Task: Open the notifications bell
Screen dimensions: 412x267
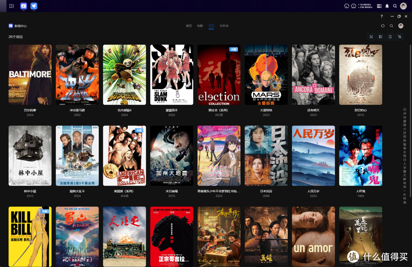Action: (387, 6)
